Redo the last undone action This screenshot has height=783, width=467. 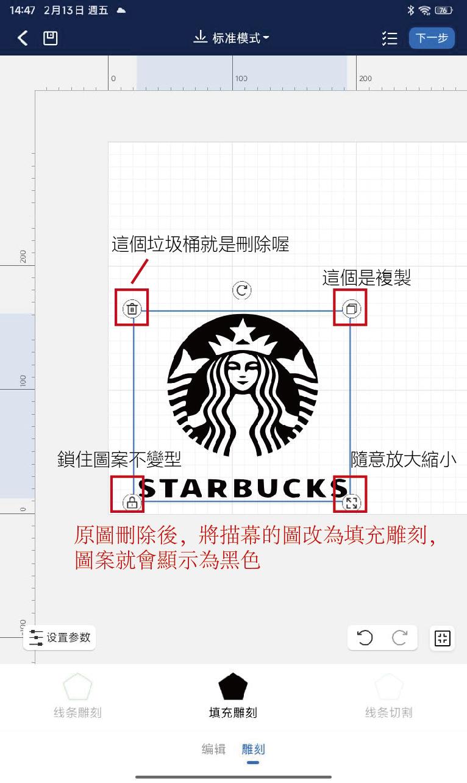(x=400, y=638)
